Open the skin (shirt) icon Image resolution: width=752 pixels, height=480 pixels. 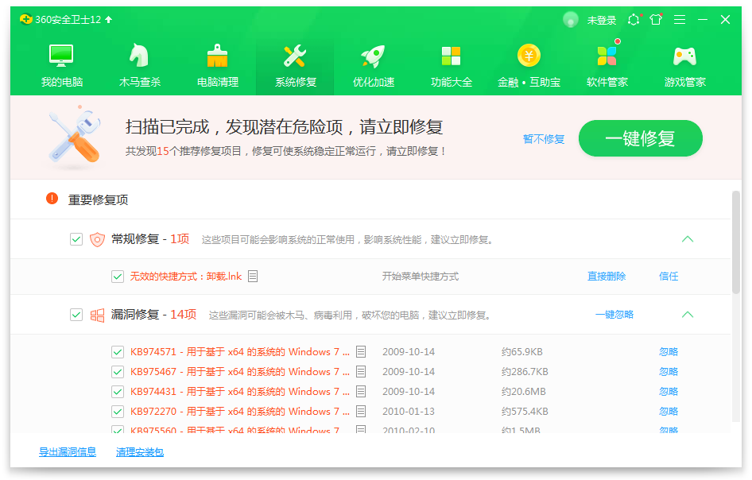click(656, 19)
